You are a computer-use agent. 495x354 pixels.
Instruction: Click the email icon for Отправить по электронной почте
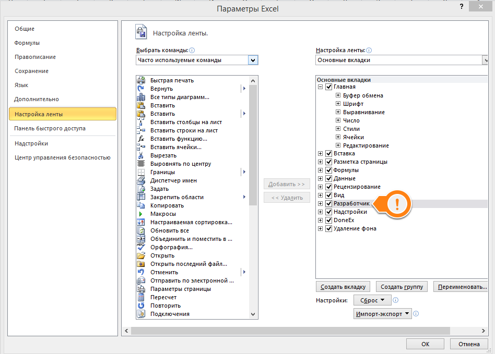(141, 280)
